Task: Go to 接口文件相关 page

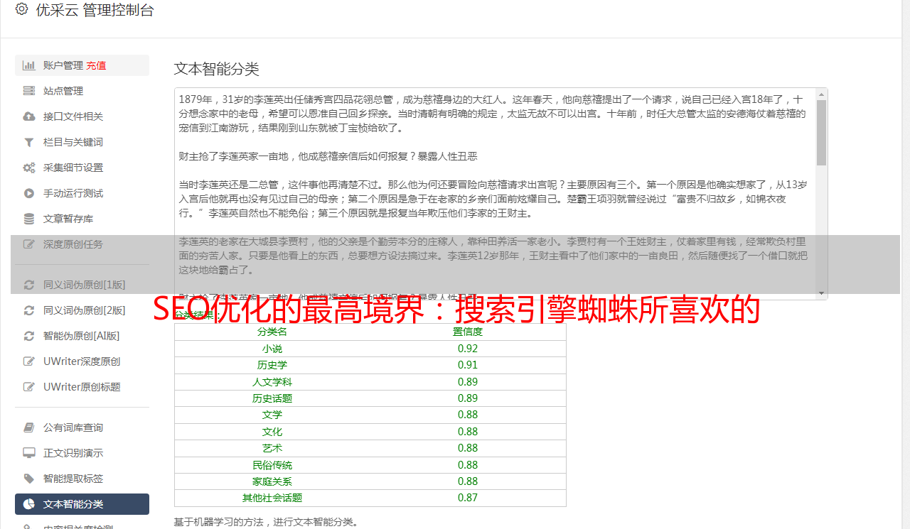Action: [82, 116]
